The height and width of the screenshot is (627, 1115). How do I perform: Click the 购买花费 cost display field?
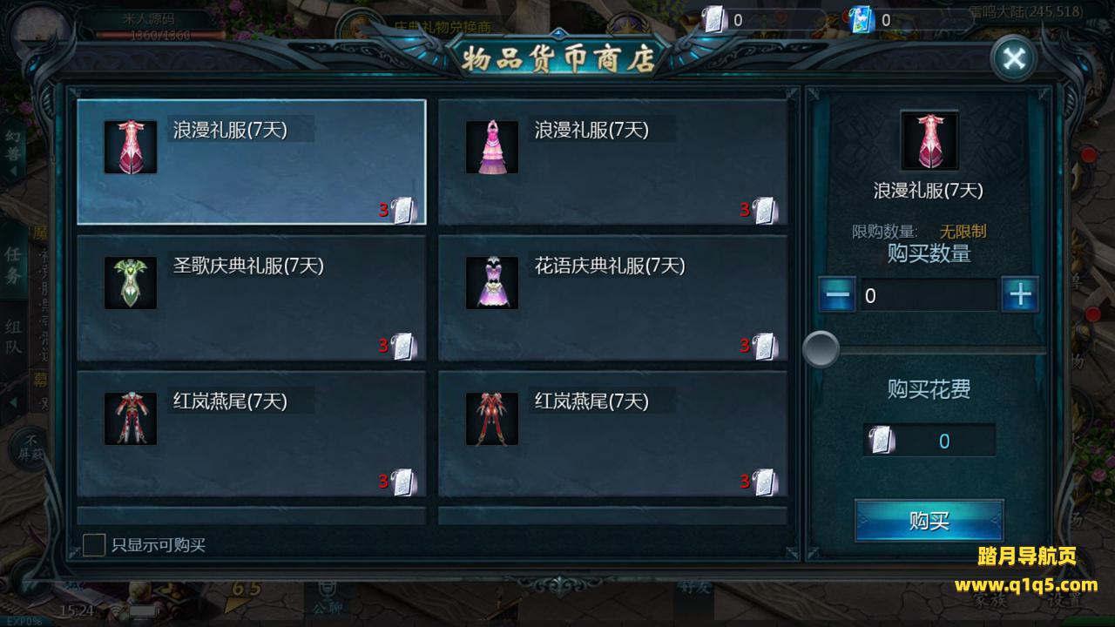pos(929,440)
